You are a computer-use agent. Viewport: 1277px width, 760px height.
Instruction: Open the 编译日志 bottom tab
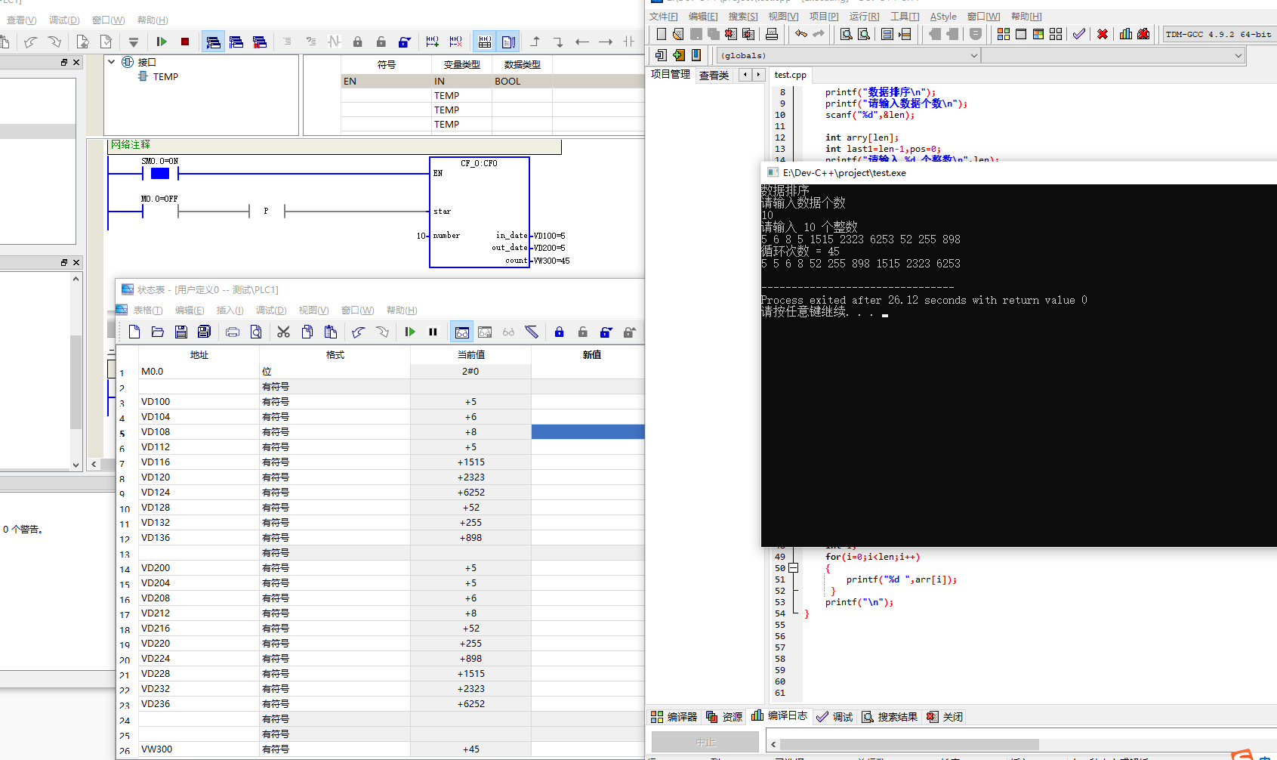[x=779, y=716]
